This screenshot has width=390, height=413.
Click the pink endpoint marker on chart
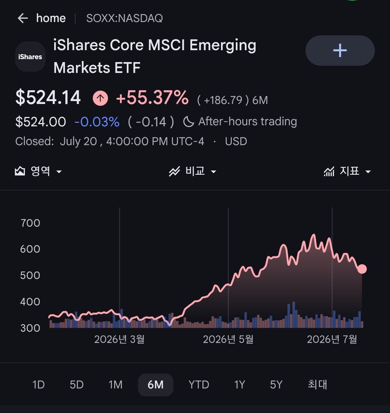point(362,269)
